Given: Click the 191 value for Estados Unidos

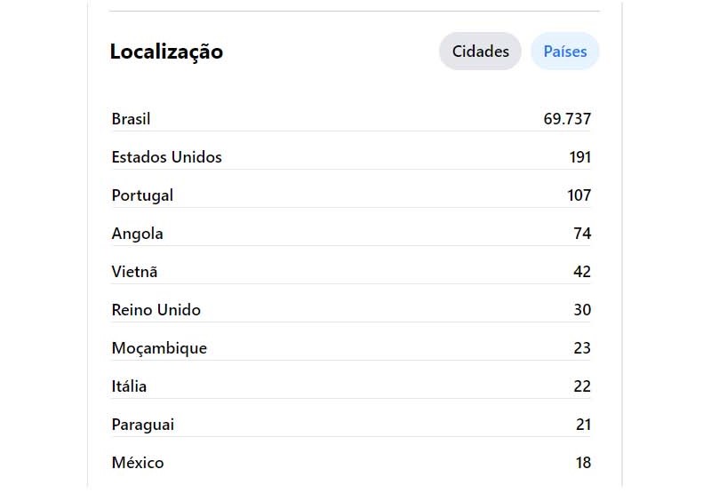Looking at the screenshot, I should (580, 157).
